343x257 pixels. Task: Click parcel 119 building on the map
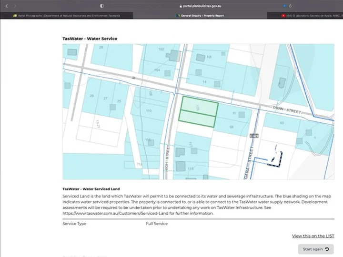[181, 166]
